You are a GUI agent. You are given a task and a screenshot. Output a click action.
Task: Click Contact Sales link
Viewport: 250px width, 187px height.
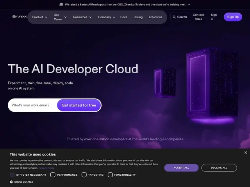[x=198, y=17]
